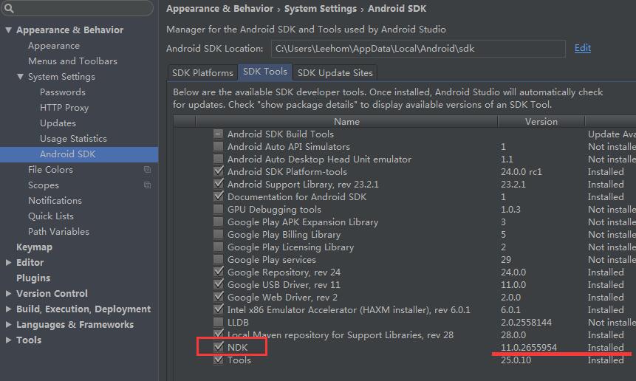
Task: Check the LLDB checkbox
Action: click(x=218, y=322)
